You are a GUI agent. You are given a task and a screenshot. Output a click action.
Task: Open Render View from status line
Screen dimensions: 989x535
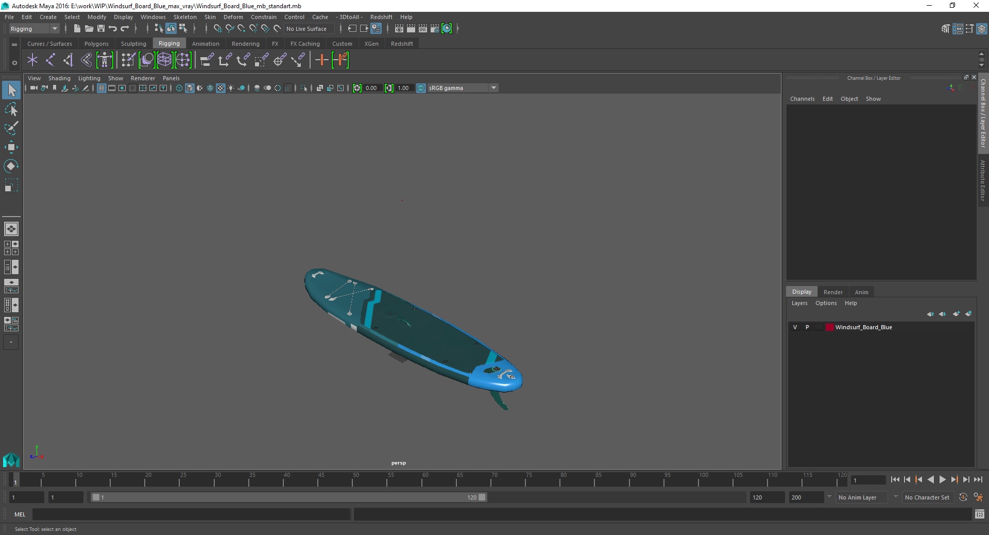tap(399, 29)
